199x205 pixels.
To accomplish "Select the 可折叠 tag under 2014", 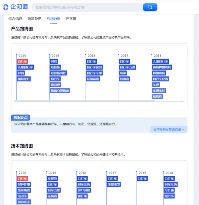I will click(169, 190).
